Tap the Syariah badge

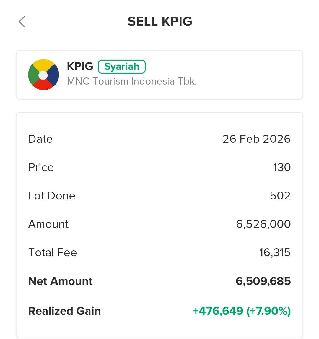tap(122, 66)
